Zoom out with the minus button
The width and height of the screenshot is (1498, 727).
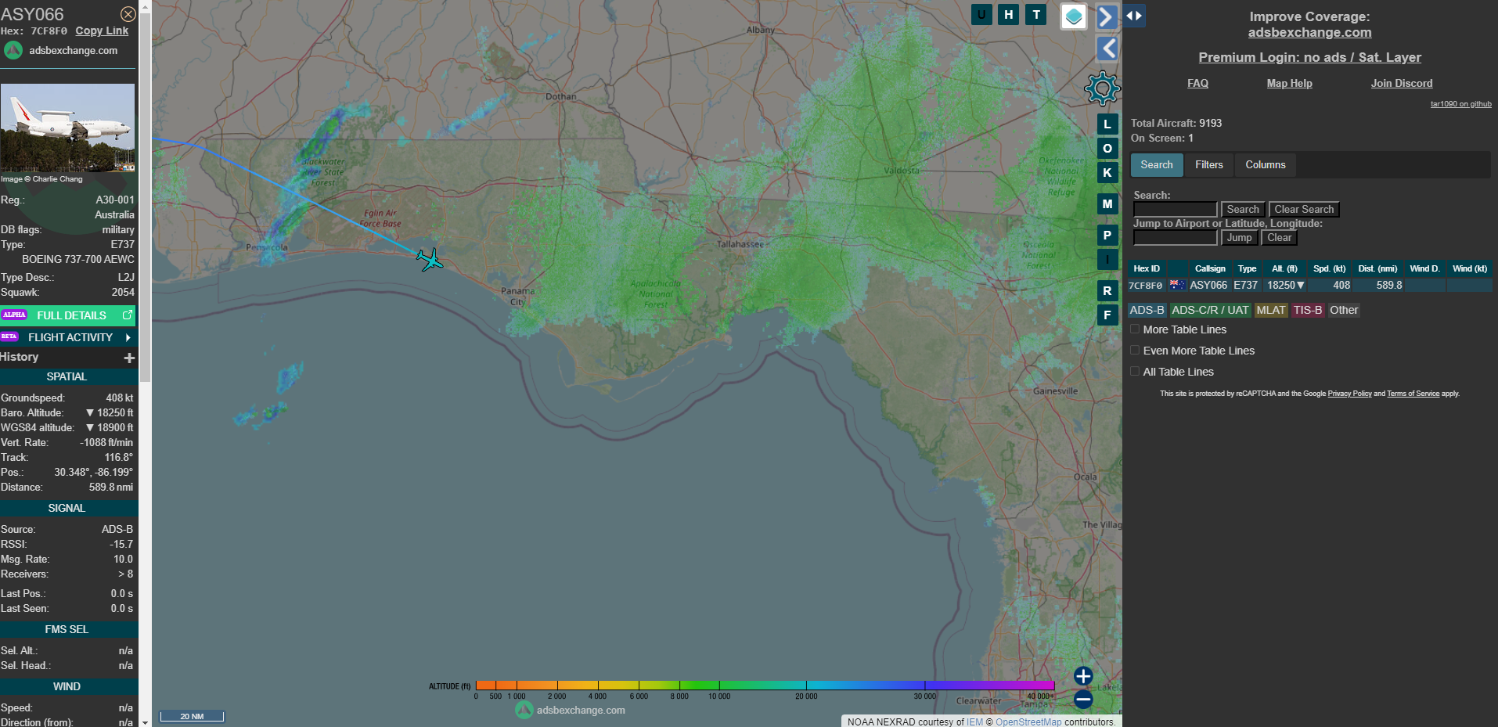(1083, 700)
